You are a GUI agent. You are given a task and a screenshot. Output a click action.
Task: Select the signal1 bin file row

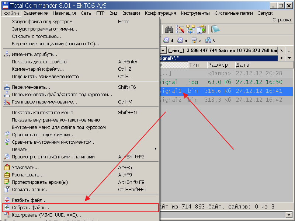221,91
